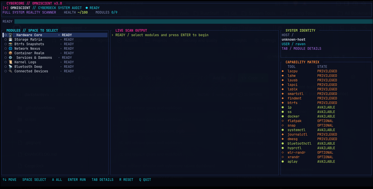Viewport: 373px width, 189px height.
Task: Click the hollow diamond marker beside snap
Action: click(283, 126)
